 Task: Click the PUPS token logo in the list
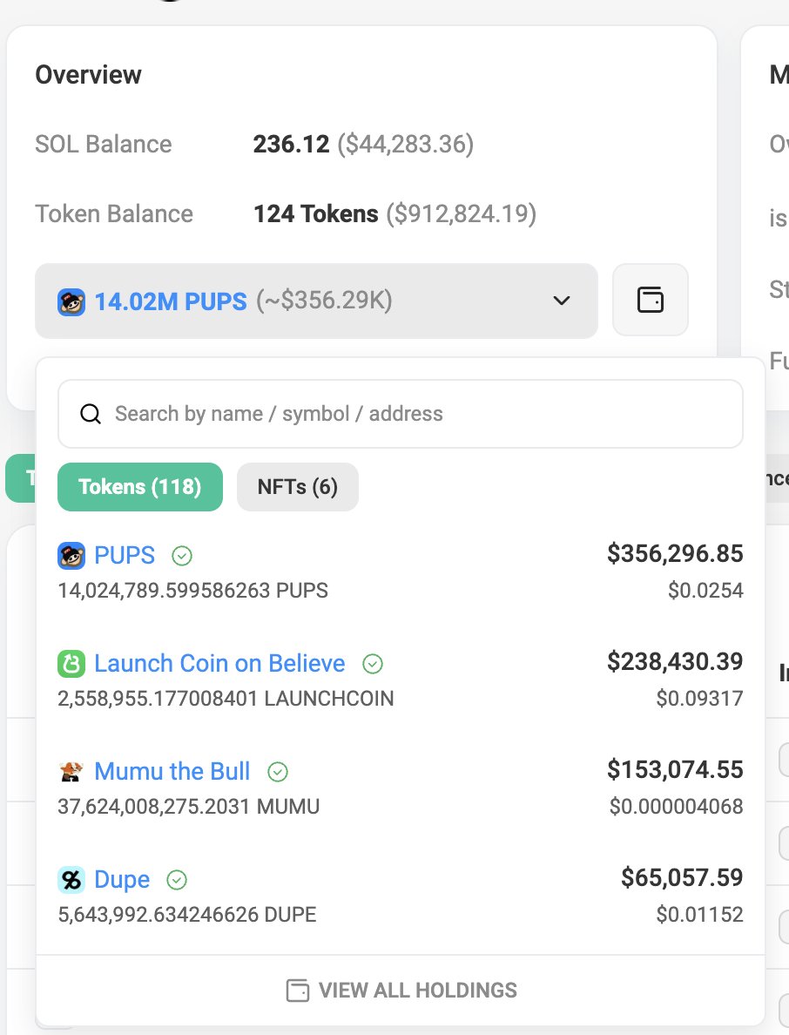(71, 556)
